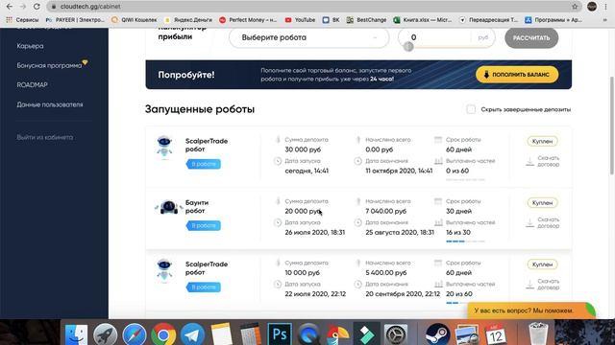Screen dimensions: 615x345
Task: Open Photoshop from the Dock
Action: 280,334
